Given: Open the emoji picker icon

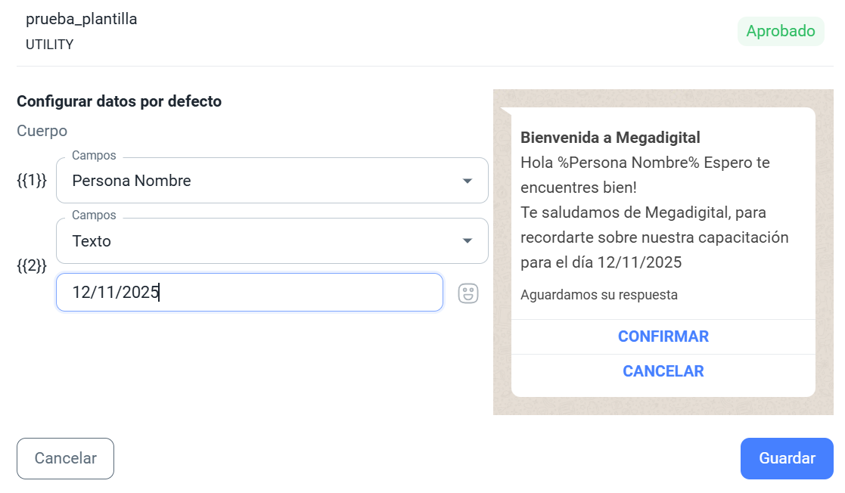Looking at the screenshot, I should pyautogui.click(x=468, y=293).
